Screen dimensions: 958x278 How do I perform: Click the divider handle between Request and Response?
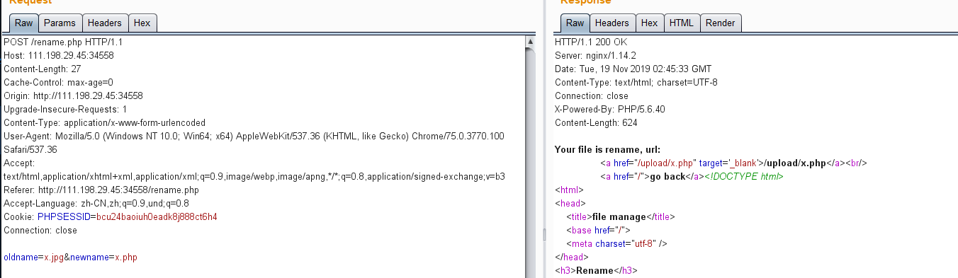point(545,235)
